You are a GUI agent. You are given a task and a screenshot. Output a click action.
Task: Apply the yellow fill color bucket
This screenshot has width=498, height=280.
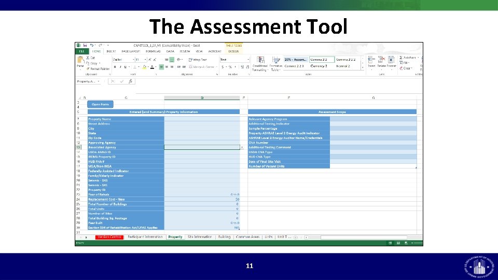point(144,67)
